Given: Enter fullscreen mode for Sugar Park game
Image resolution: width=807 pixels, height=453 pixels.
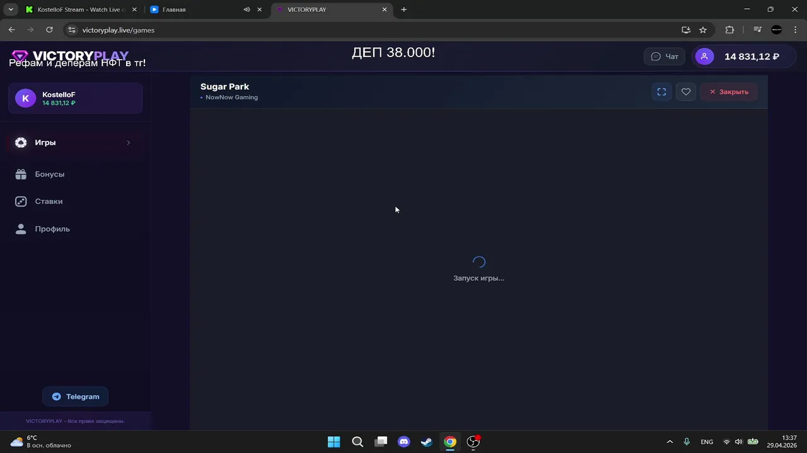Looking at the screenshot, I should [661, 92].
